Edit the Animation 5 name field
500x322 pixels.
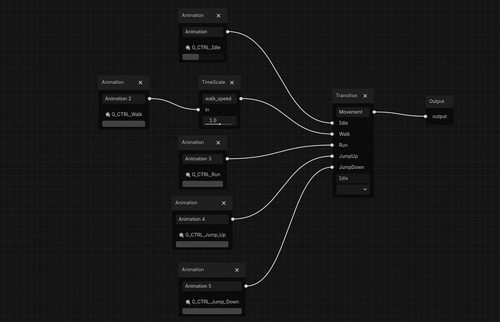212,286
